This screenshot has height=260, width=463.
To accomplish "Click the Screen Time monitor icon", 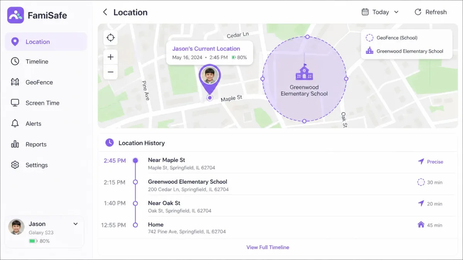I will click(15, 103).
